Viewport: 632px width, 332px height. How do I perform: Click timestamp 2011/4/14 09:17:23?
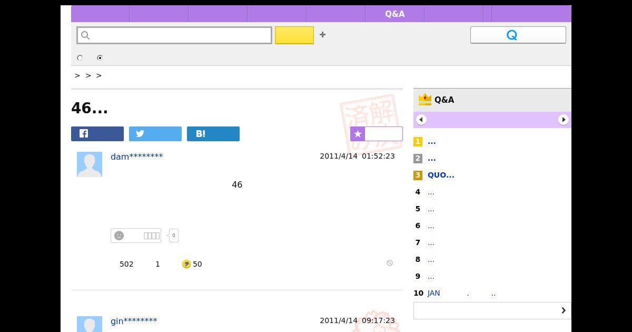(357, 321)
